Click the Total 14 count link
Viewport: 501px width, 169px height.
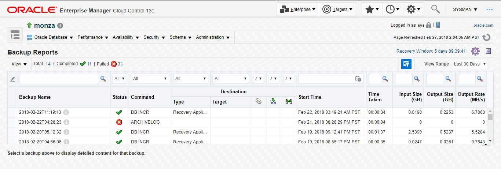click(x=48, y=64)
